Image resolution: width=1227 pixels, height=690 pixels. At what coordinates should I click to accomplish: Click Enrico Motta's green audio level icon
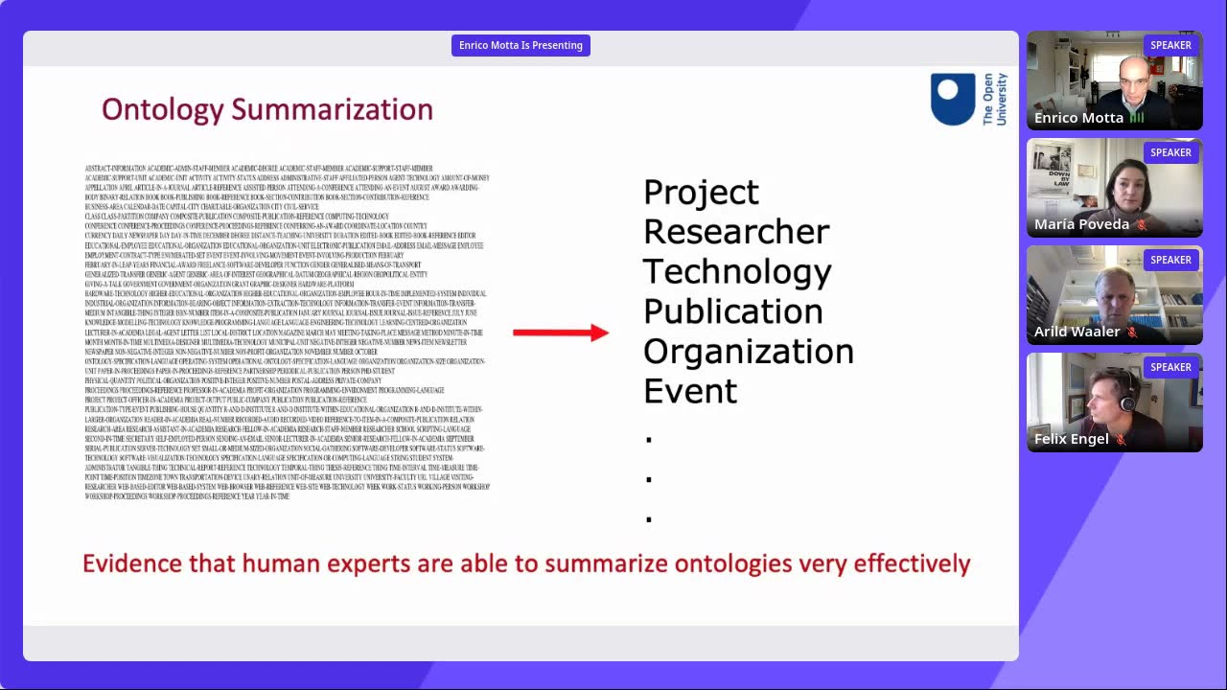click(x=1137, y=118)
